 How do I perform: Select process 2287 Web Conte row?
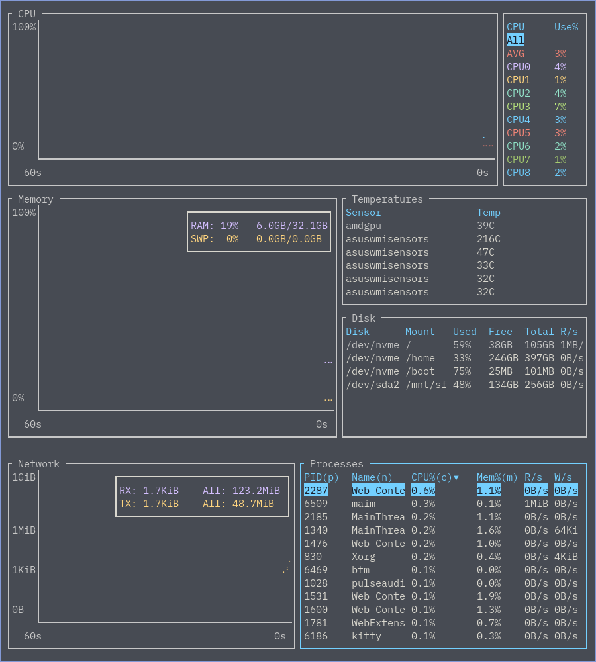coord(441,491)
